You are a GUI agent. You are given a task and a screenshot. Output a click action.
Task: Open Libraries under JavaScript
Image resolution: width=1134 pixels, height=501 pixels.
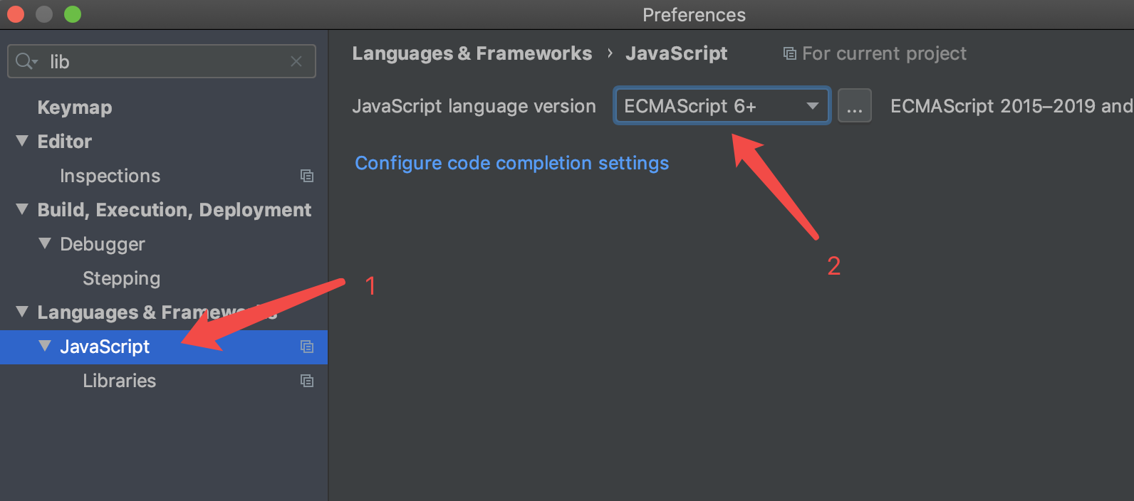(120, 381)
